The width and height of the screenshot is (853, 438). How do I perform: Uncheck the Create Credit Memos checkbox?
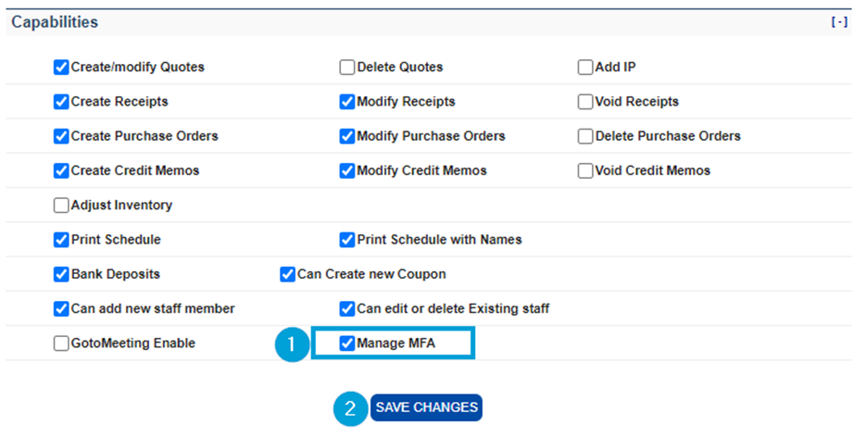coord(61,170)
